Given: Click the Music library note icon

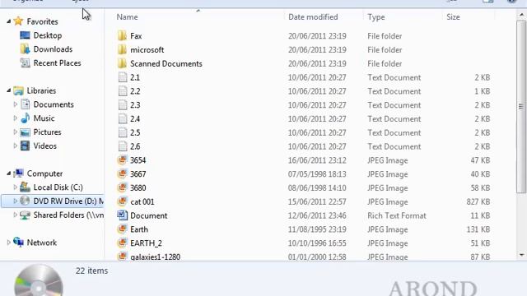Looking at the screenshot, I should coord(25,118).
